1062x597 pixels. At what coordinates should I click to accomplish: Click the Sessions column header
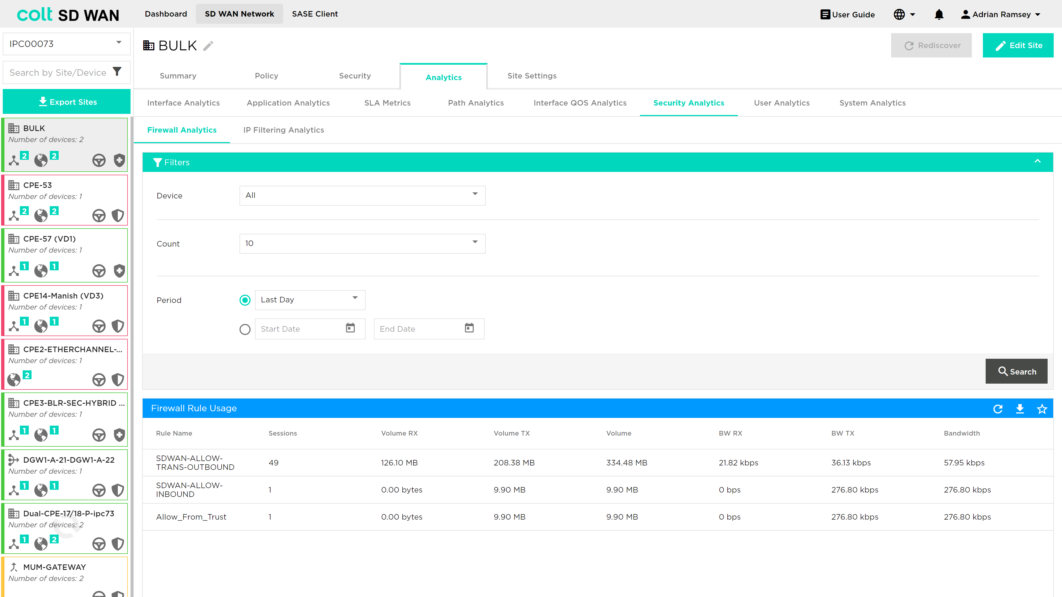coord(282,433)
